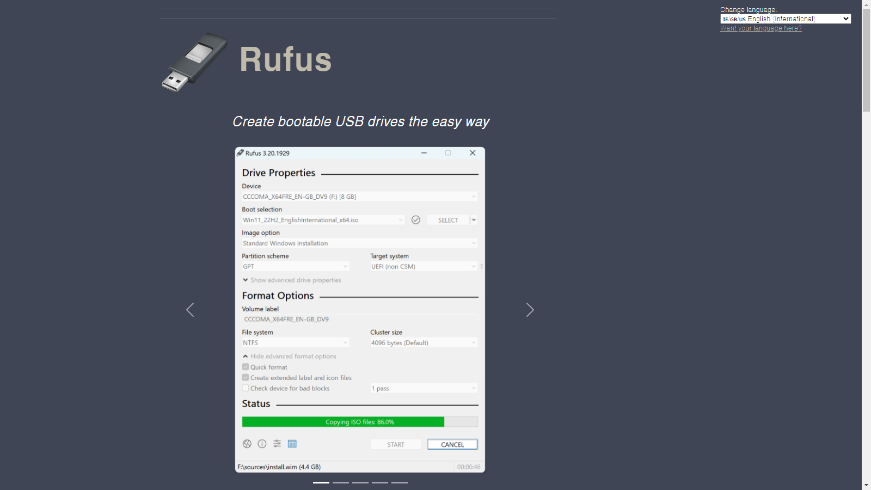The height and width of the screenshot is (490, 871).
Task: Open the Change language dropdown
Action: click(785, 19)
